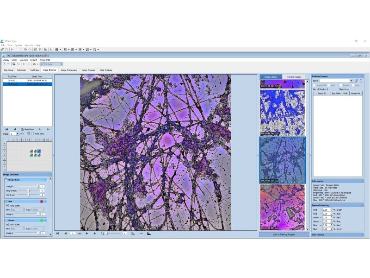Open the Training Images tab
This screenshot has height=278, width=370.
tap(294, 77)
